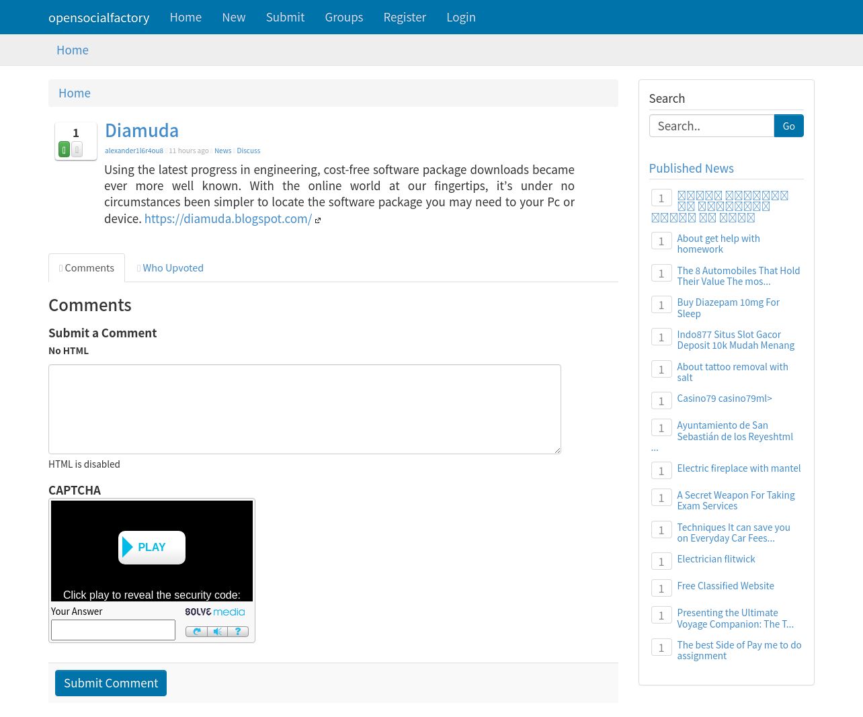Reload the CAPTCHA with the refresh icon
863x717 pixels.
(196, 632)
